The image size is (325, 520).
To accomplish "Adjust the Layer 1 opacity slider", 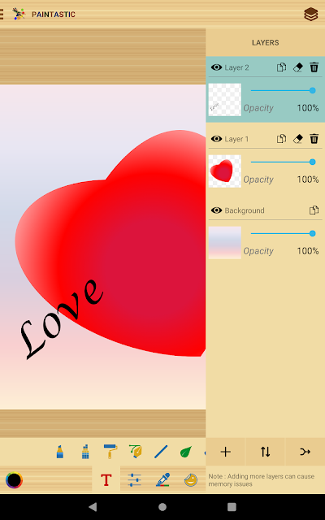I will [283, 162].
